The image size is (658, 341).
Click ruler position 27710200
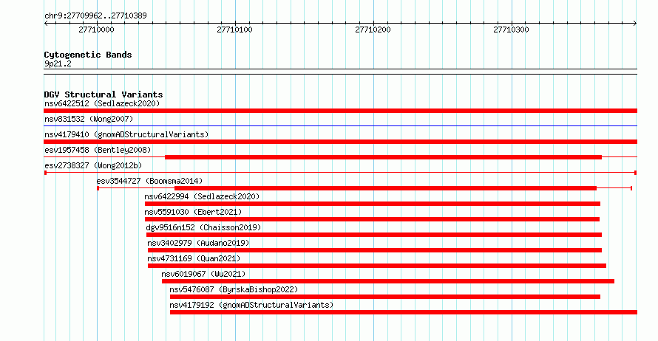373,30
